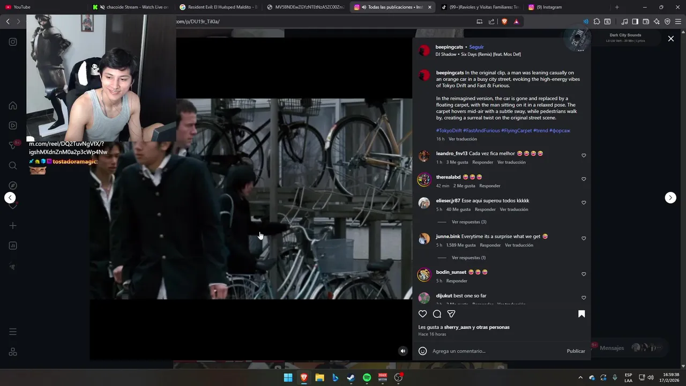Open Reels from the sidebar
Viewport: 686px width, 386px height.
(13, 125)
